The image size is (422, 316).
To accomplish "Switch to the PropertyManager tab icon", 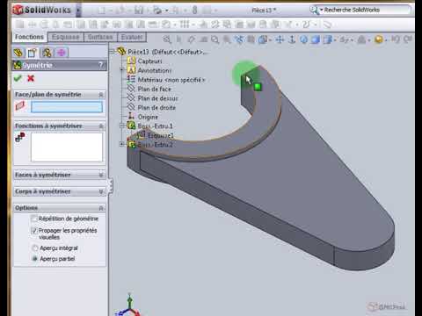I will pos(33,53).
